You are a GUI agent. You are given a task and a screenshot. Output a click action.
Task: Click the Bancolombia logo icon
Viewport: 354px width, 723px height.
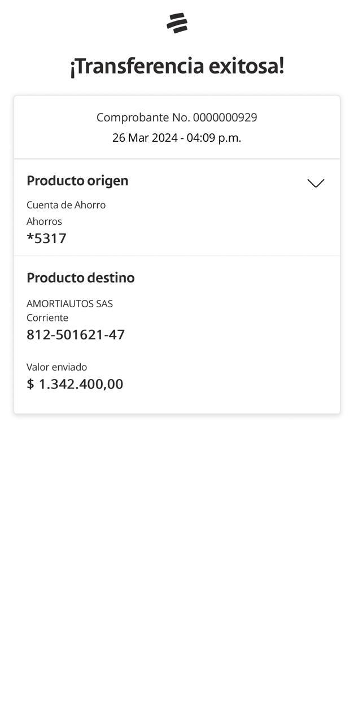point(177,23)
